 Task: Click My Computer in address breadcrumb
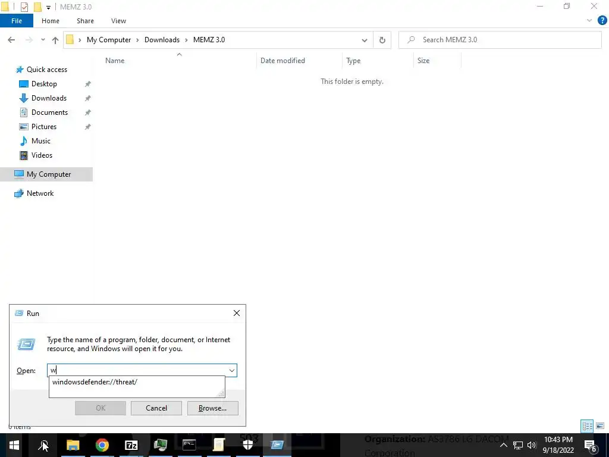(x=109, y=40)
